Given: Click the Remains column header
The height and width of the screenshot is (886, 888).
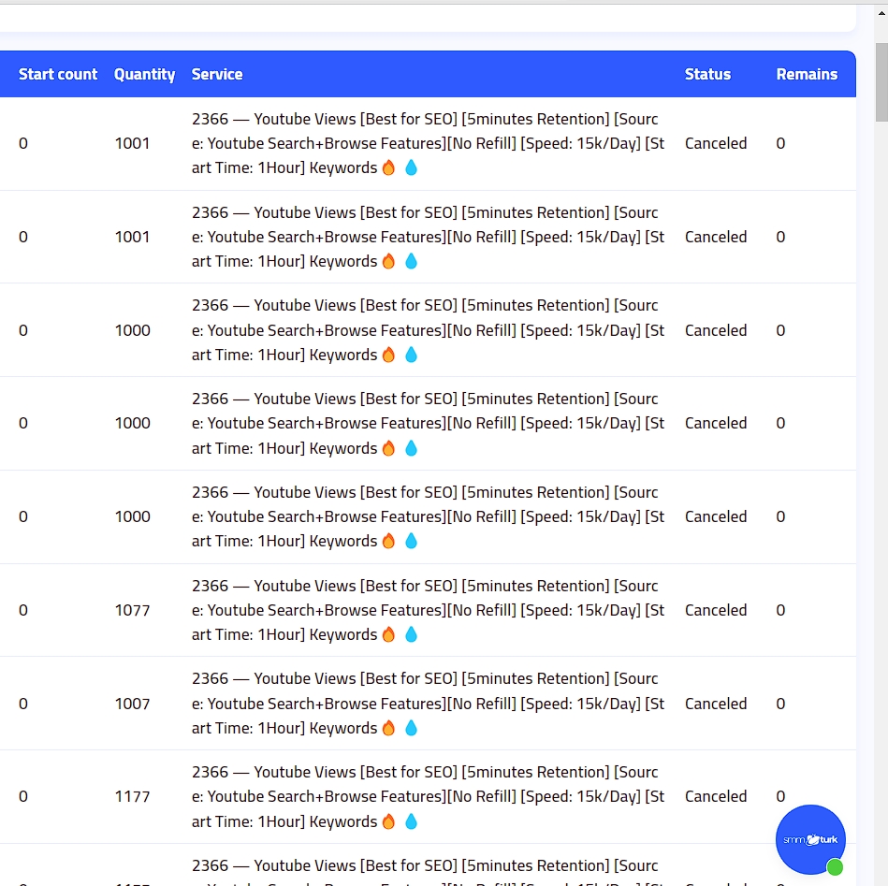Looking at the screenshot, I should (807, 74).
